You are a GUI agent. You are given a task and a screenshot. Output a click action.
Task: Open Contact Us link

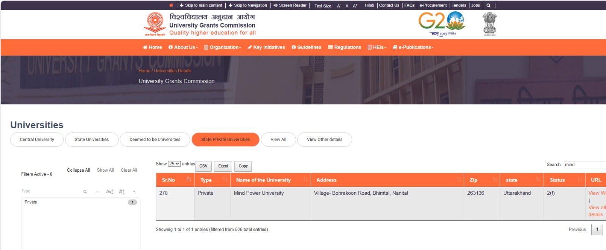pos(389,5)
